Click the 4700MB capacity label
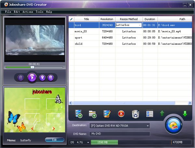Viewport: 195px width, 148px height. (177, 142)
